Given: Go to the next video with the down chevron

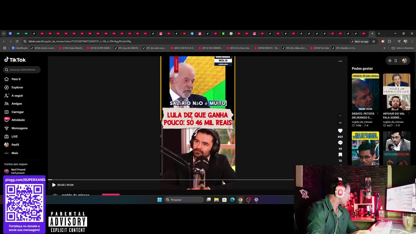Looking at the screenshot, I should click(x=340, y=123).
